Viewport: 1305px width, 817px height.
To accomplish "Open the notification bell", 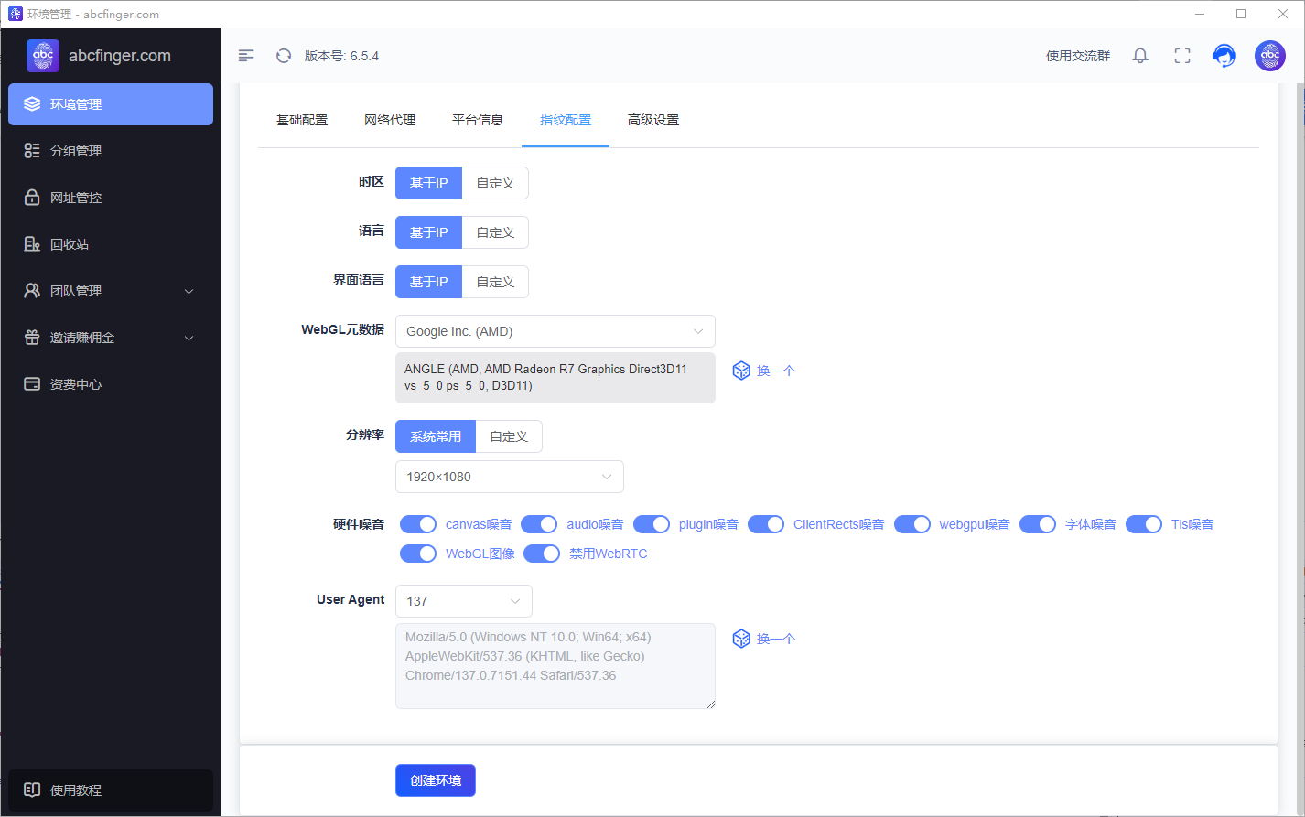I will click(x=1140, y=56).
